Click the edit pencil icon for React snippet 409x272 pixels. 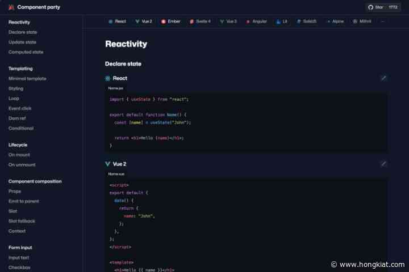383,78
